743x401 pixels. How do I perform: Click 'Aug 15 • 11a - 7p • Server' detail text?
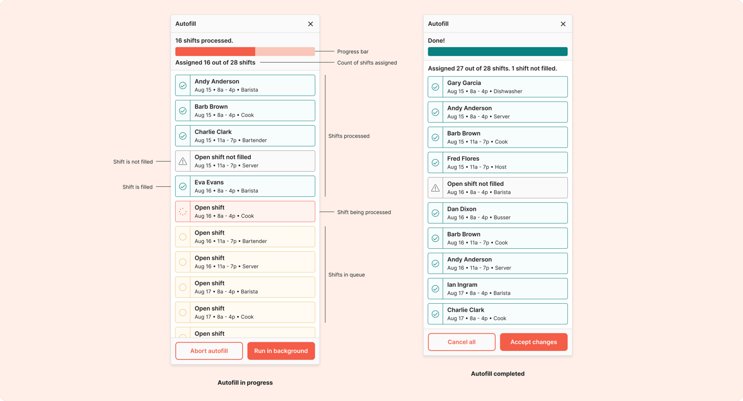coord(226,166)
